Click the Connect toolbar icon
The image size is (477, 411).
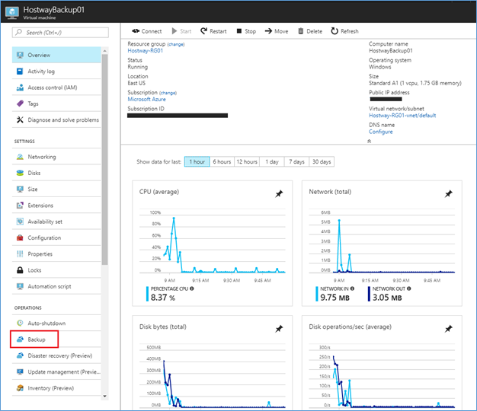point(136,31)
